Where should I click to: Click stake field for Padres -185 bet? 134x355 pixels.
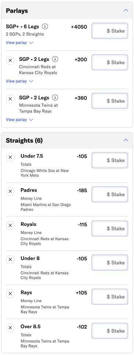click(110, 194)
